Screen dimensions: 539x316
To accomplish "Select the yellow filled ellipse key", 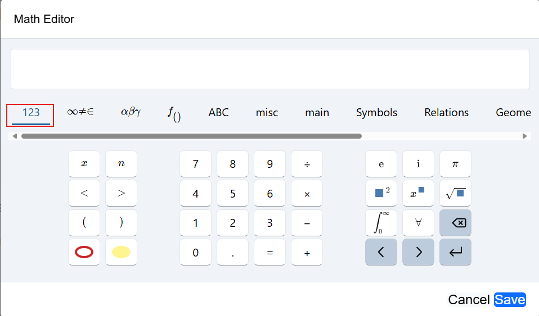I will click(121, 252).
